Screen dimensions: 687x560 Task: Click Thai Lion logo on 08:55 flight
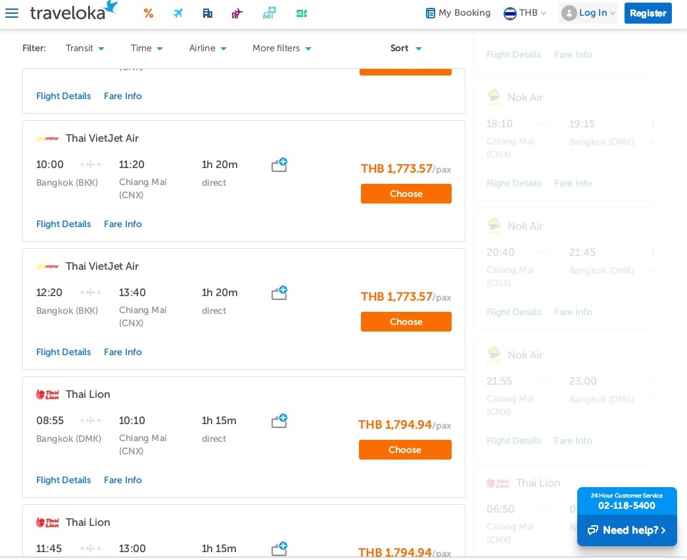(47, 394)
